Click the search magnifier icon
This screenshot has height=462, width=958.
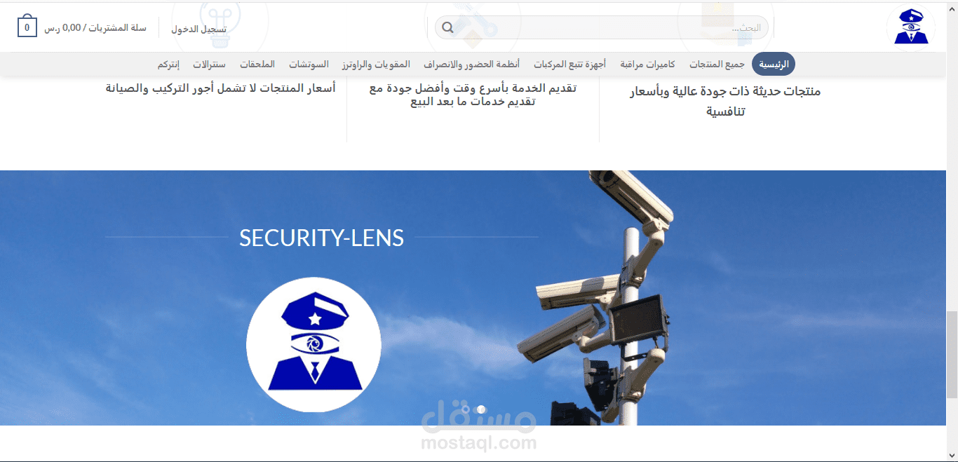coord(448,28)
